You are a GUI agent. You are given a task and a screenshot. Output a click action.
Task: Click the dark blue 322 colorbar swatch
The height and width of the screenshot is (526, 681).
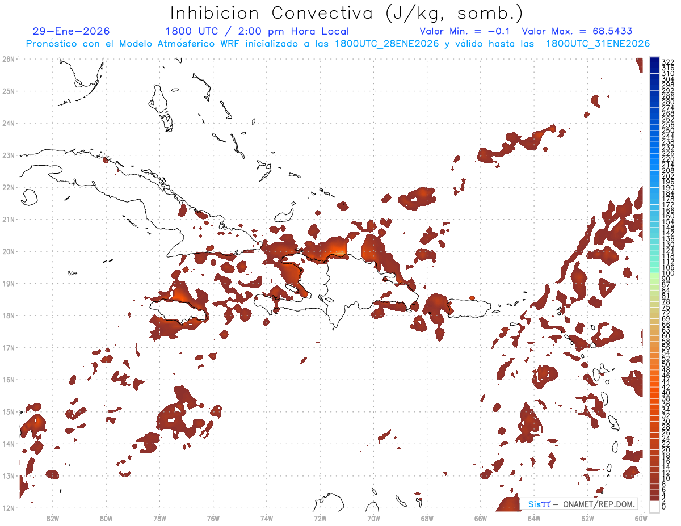(655, 60)
